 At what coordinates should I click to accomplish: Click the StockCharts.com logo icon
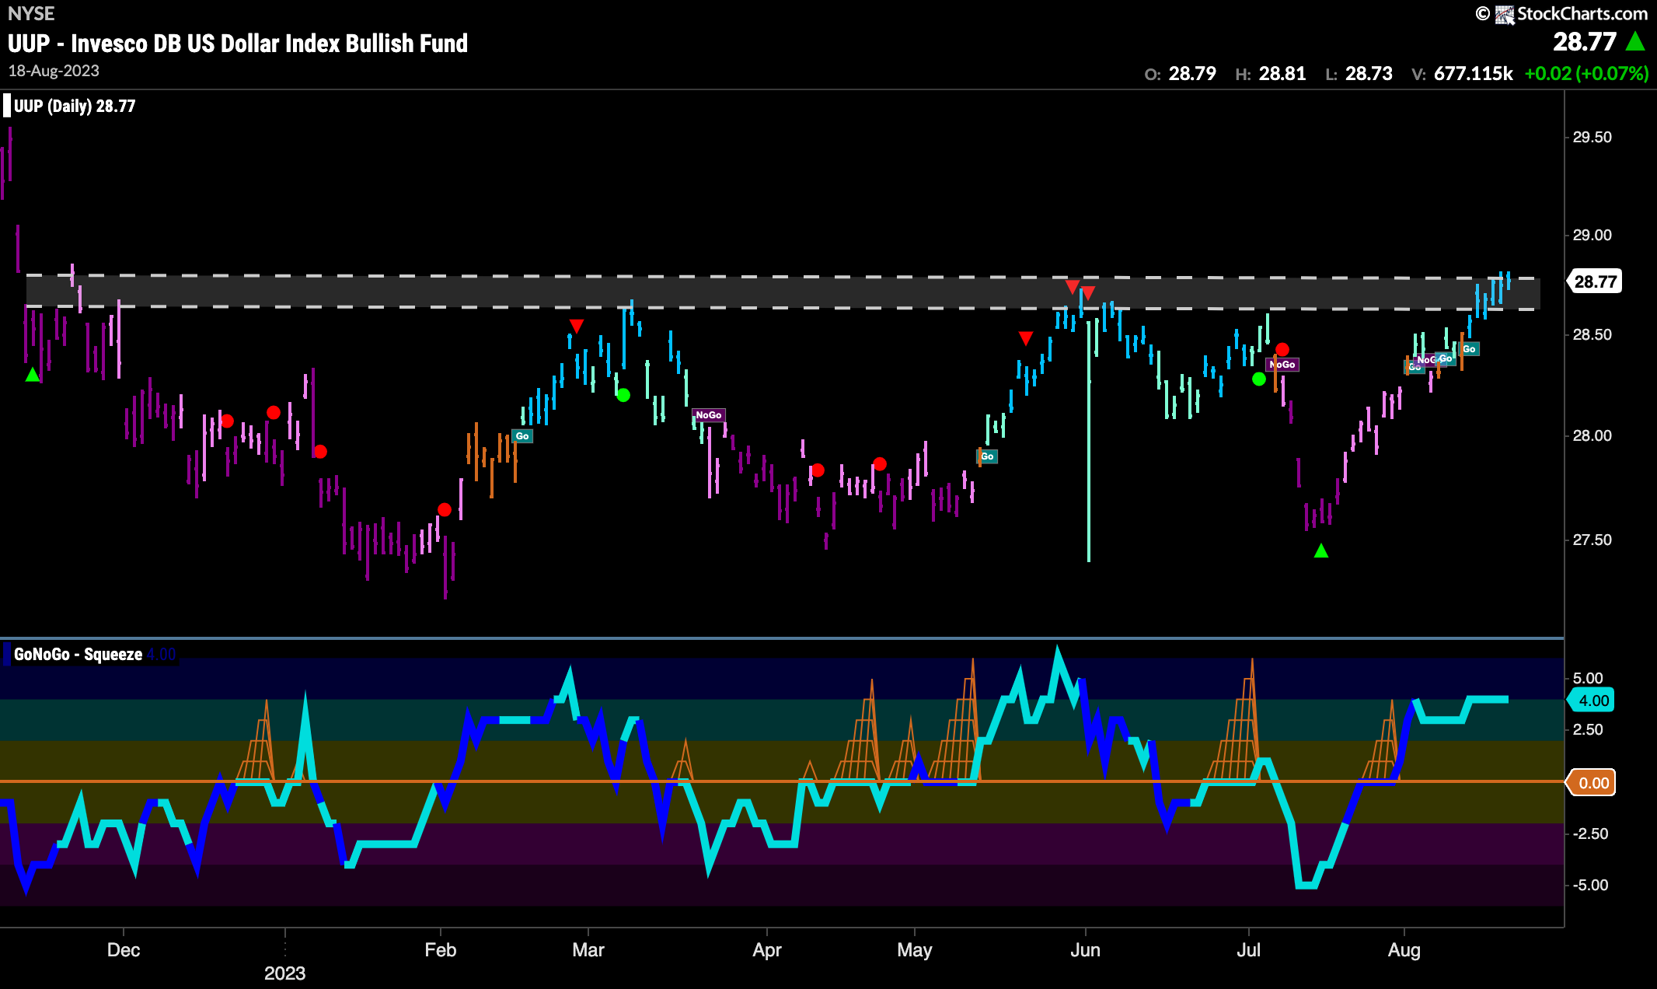pos(1505,14)
